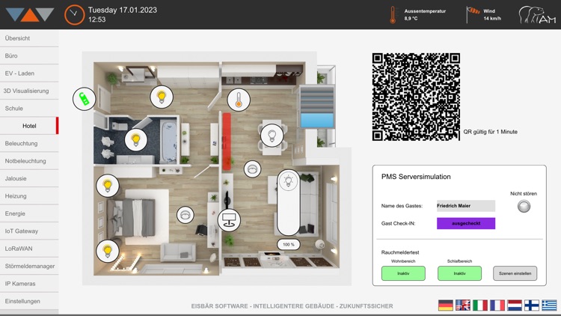
Task: Open the LoRaWAN page
Action: (29, 249)
